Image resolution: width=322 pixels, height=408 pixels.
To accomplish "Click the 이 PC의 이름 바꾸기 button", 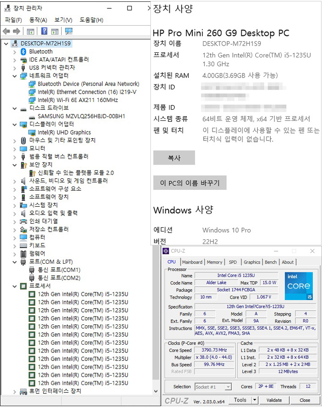I will click(x=190, y=183).
